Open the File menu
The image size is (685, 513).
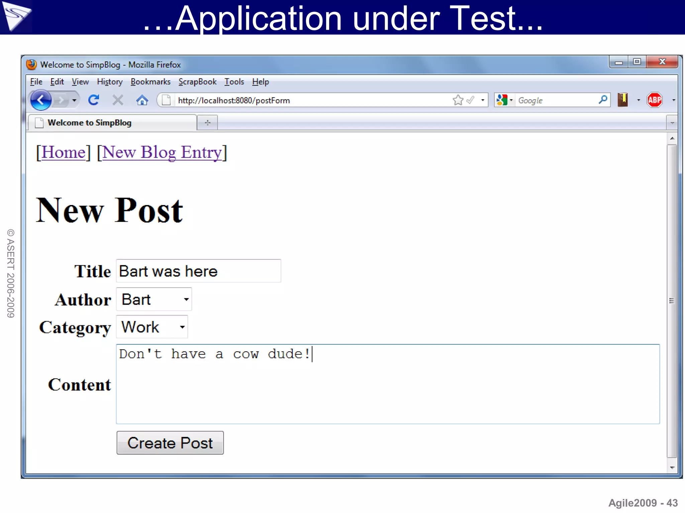coord(36,82)
